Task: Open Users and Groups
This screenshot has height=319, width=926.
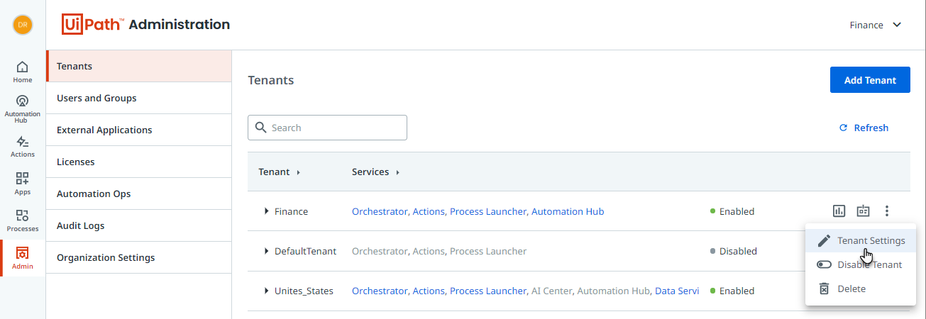Action: [139, 98]
